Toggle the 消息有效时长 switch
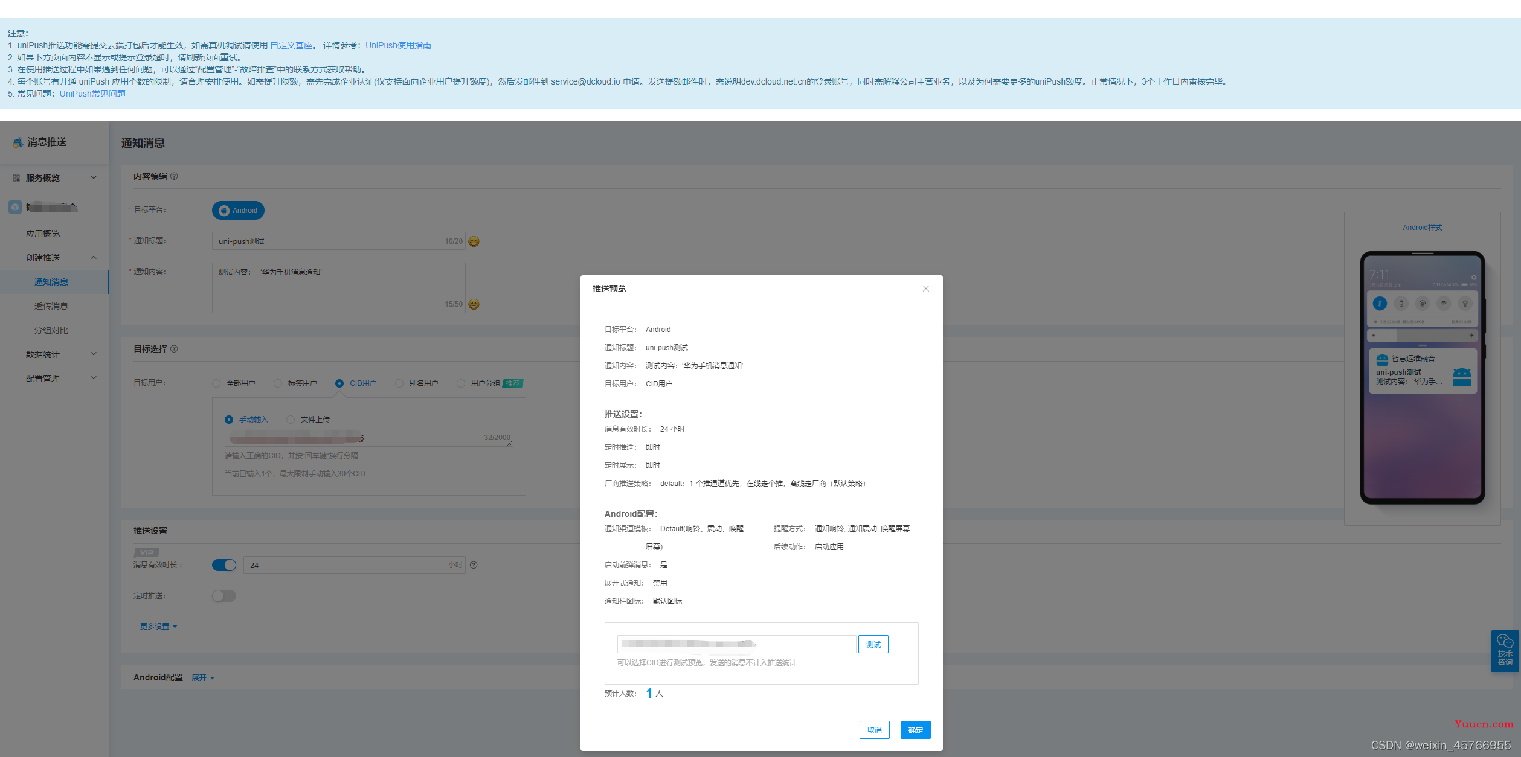This screenshot has width=1521, height=757. [x=224, y=565]
